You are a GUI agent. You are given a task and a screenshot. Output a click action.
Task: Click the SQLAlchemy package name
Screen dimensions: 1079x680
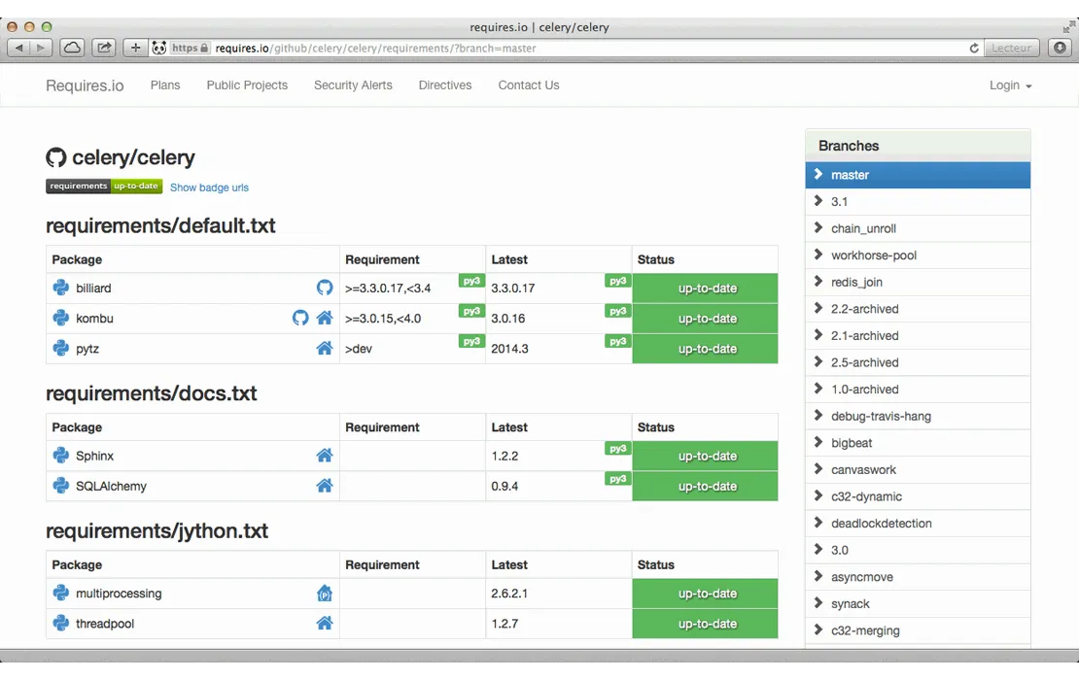(x=111, y=486)
